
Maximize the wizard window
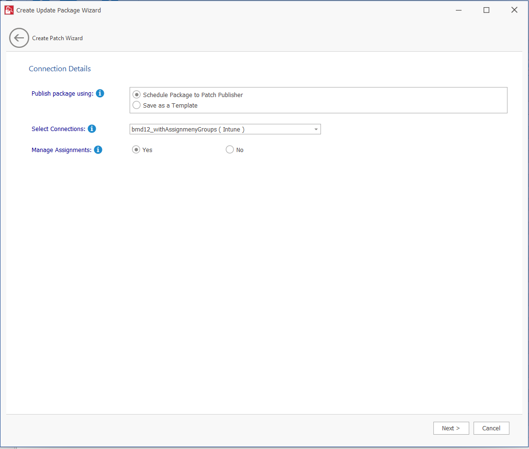pyautogui.click(x=486, y=10)
